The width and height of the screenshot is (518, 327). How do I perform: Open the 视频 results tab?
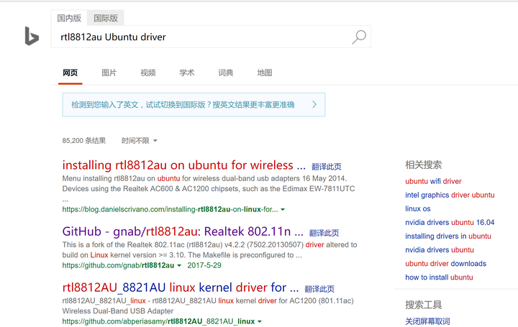148,73
